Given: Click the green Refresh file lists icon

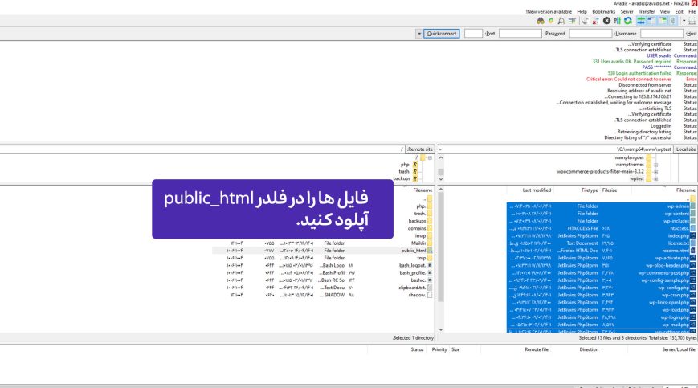Looking at the screenshot, I should pyautogui.click(x=627, y=21).
